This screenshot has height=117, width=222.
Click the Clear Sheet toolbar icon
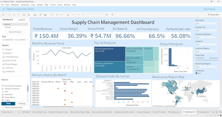point(45,15)
